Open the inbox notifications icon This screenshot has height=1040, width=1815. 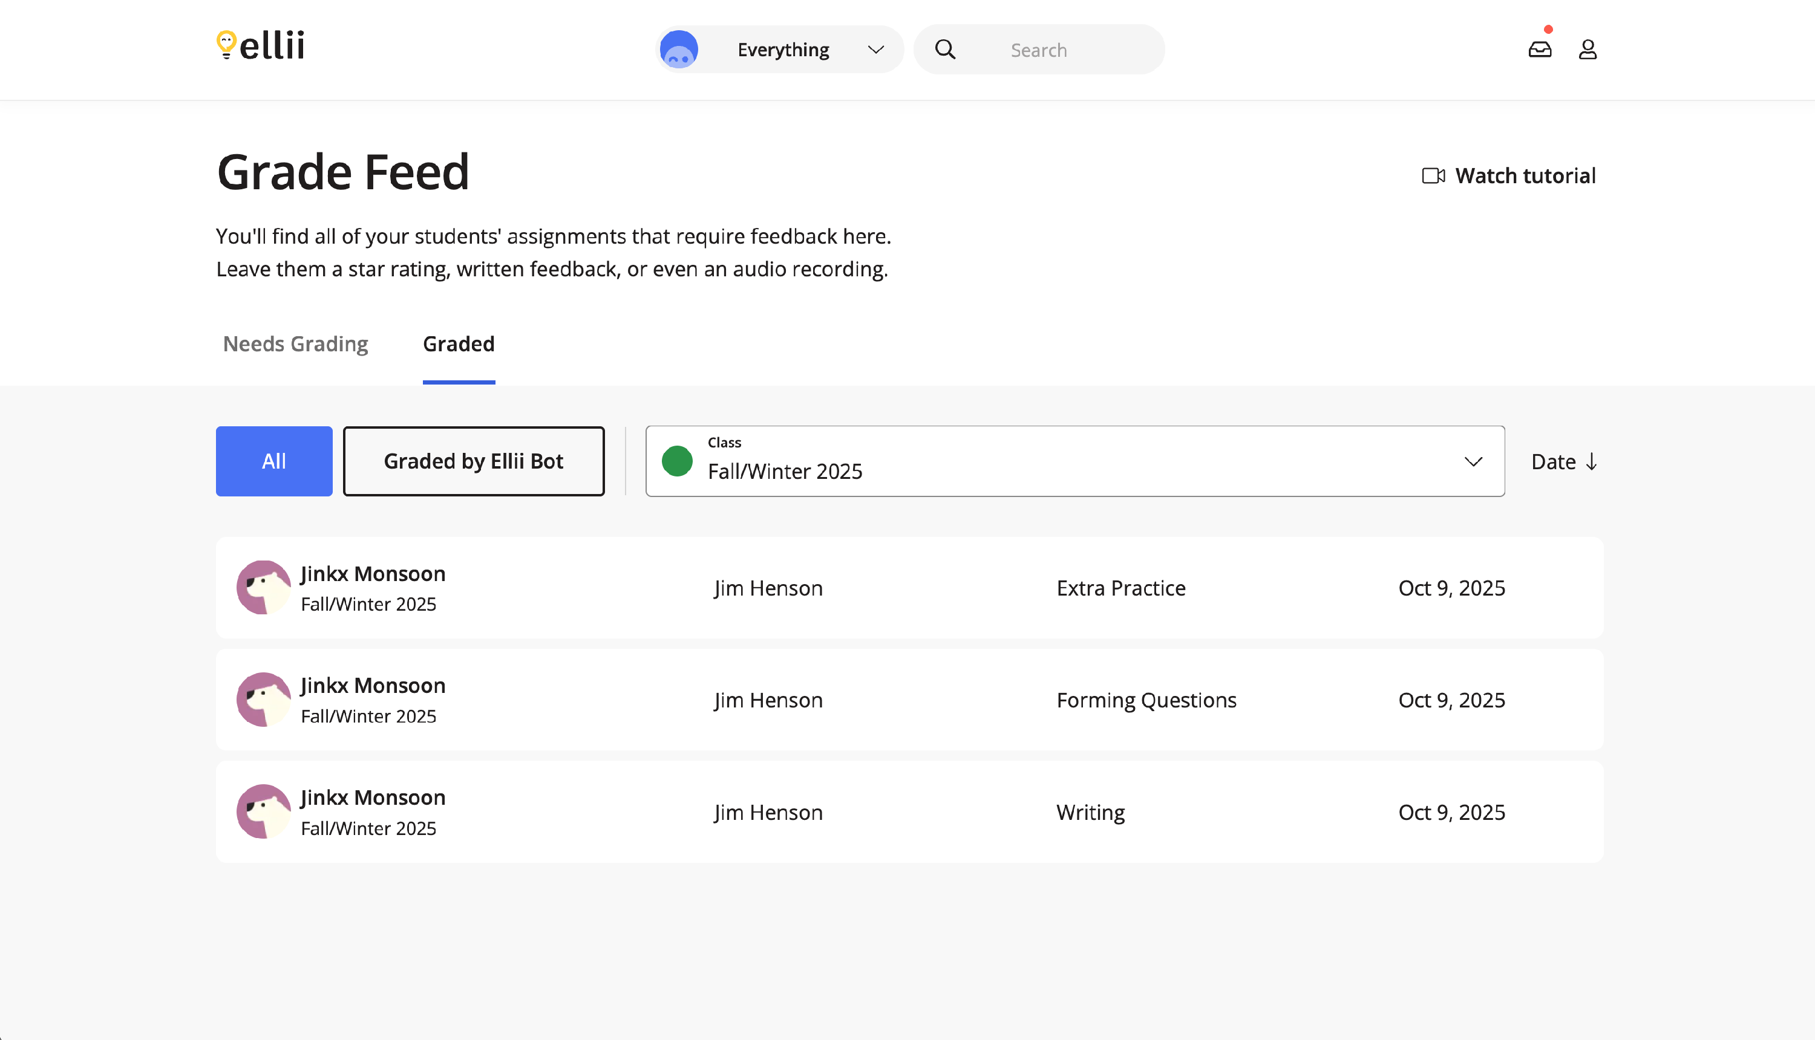(1539, 50)
